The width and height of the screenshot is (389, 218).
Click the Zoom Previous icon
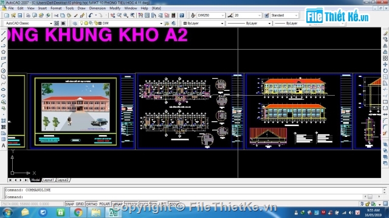(133, 15)
